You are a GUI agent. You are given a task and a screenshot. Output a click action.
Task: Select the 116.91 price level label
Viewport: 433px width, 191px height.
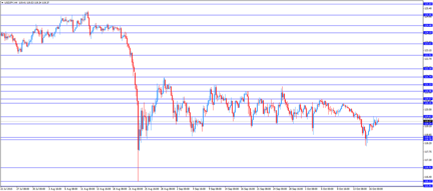pyautogui.click(x=428, y=167)
